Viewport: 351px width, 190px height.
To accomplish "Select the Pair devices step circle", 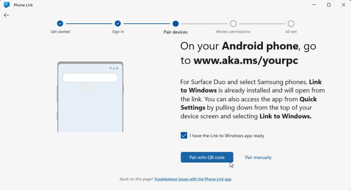I will coord(175,24).
